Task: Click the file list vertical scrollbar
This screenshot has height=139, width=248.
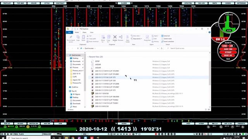Action: [210, 73]
